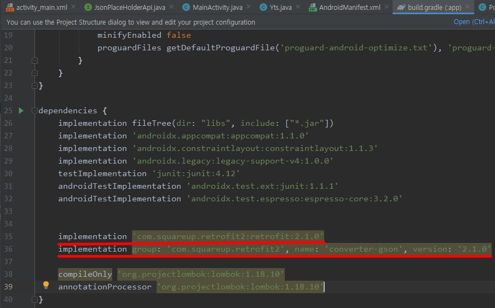The image size is (495, 308).
Task: Click fold marker on line 22 closing brace
Action: [34, 73]
